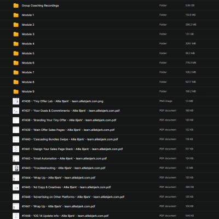Open thumbnail of #7442 Email Automation PDF
Screen dimensions: 219x219
tap(16, 158)
